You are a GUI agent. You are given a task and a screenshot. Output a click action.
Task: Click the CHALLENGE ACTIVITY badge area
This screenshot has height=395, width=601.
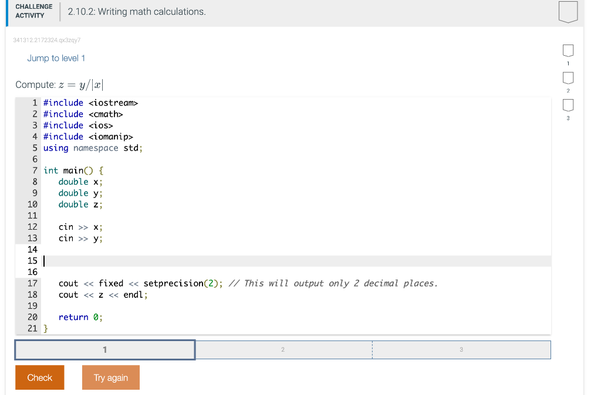(x=33, y=10)
